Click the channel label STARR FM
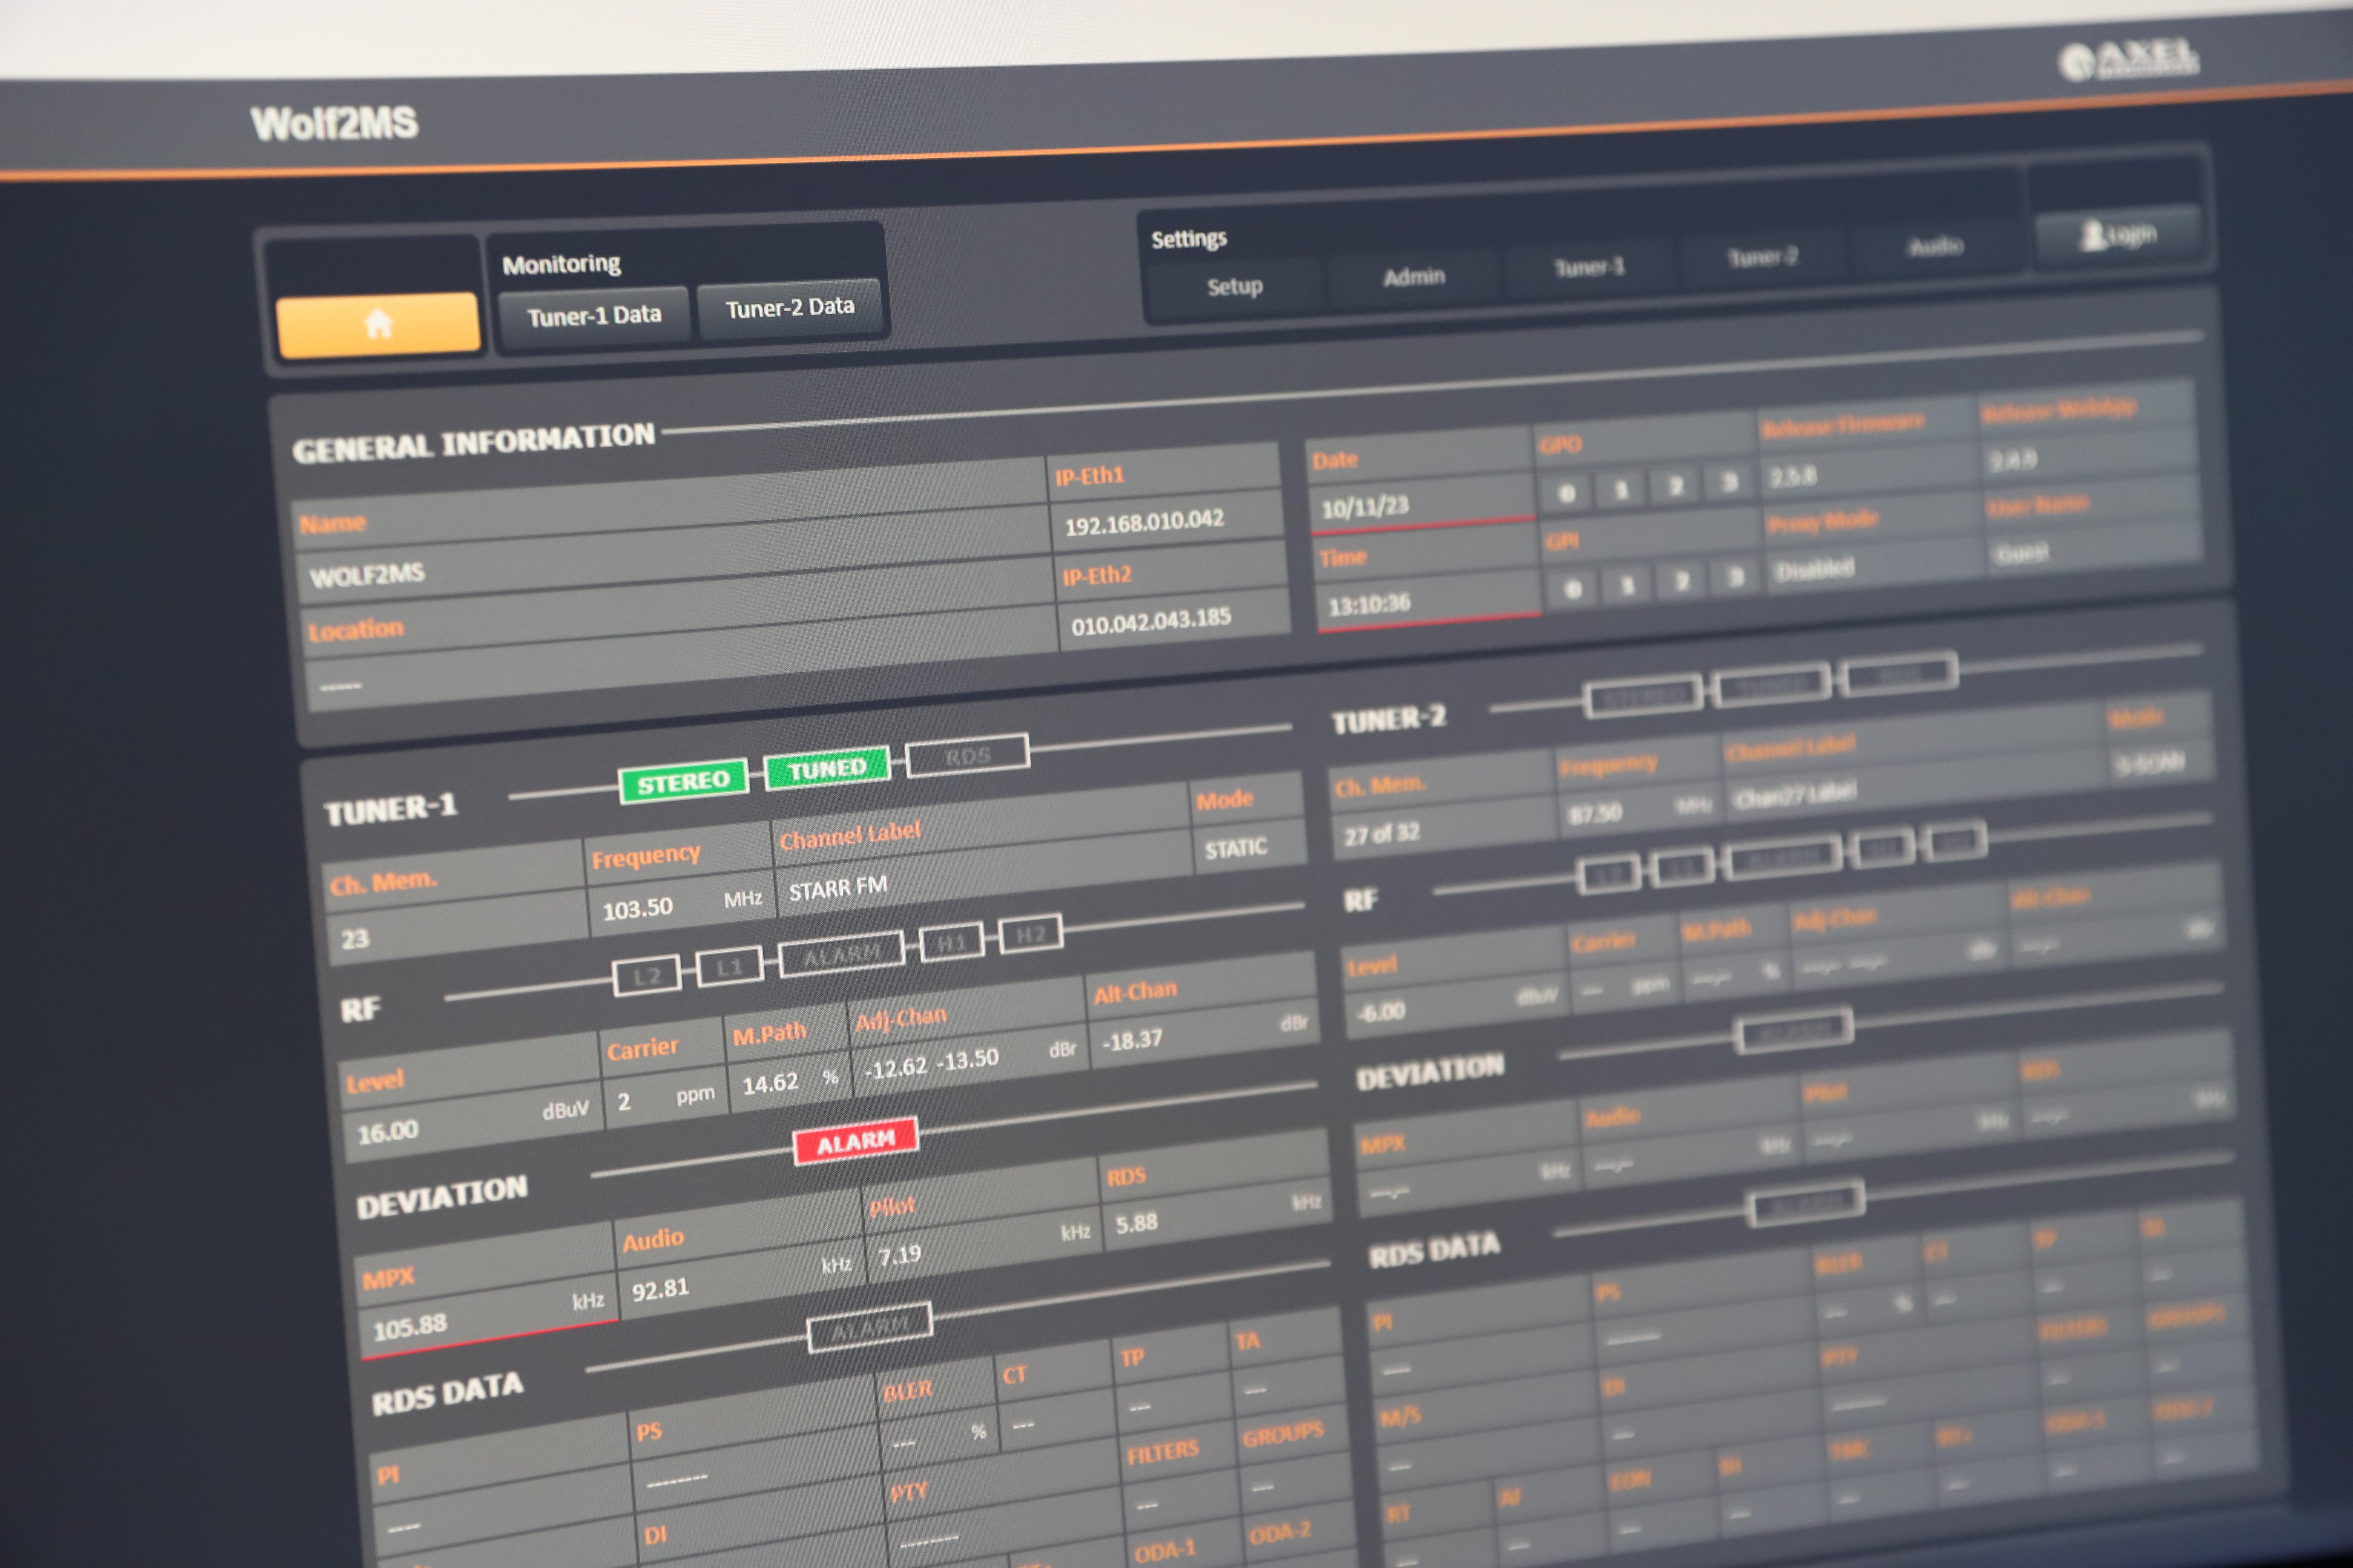This screenshot has width=2353, height=1568. click(838, 888)
